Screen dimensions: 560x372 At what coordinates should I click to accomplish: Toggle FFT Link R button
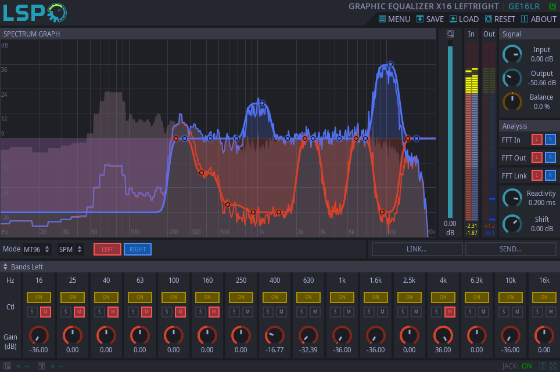click(x=550, y=175)
